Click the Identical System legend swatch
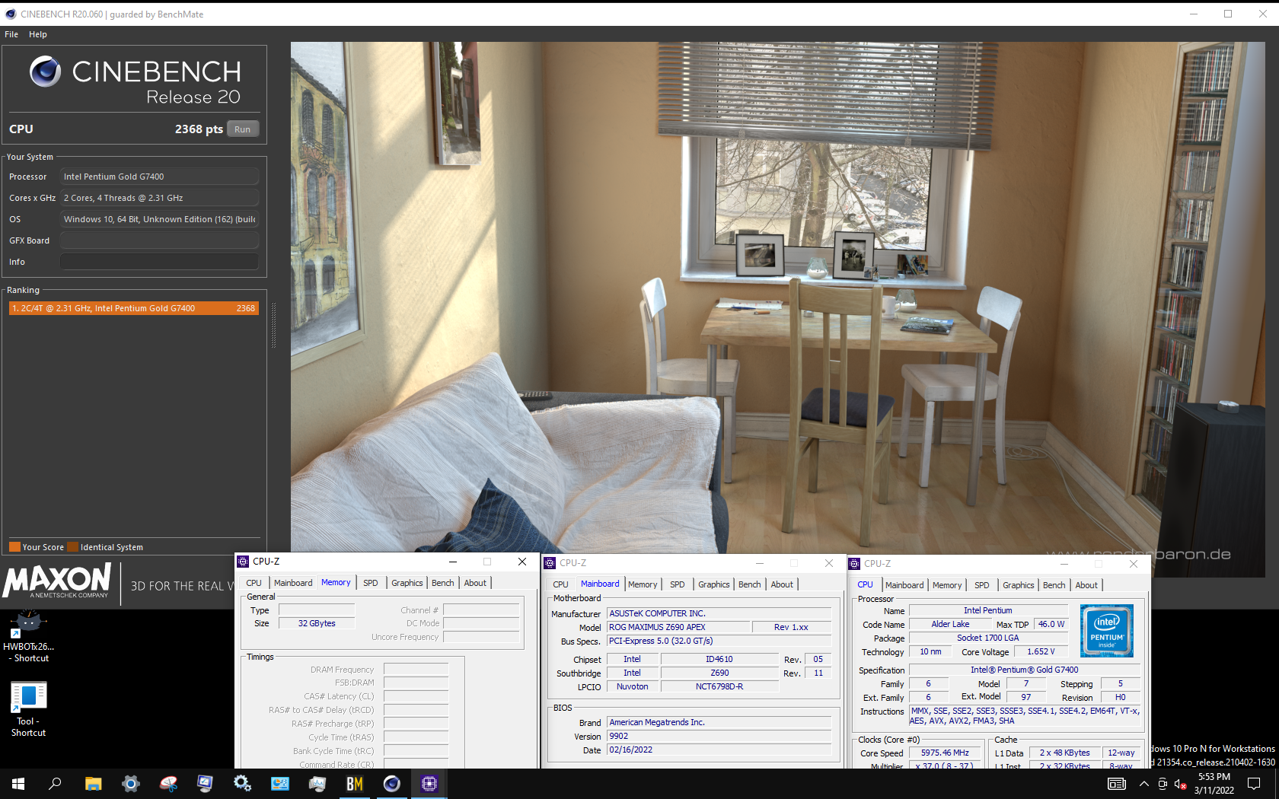The width and height of the screenshot is (1279, 799). point(72,546)
